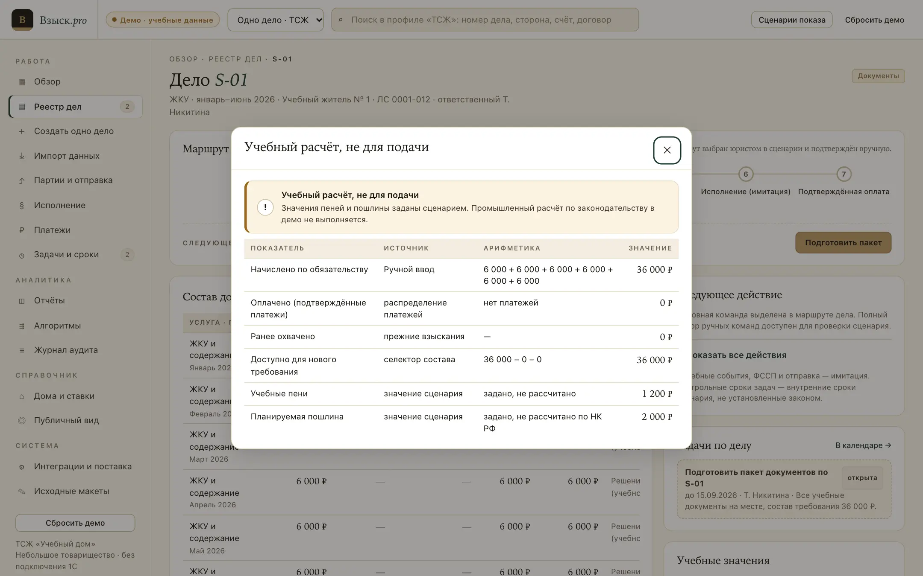Click Сбросить демо in the top bar
923x576 pixels.
coord(874,20)
